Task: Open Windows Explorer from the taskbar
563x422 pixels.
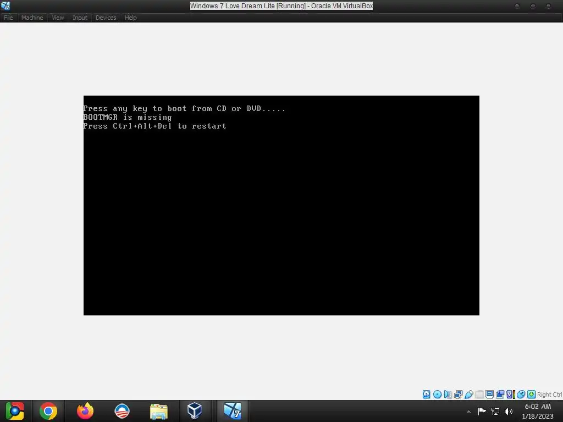Action: tap(159, 411)
